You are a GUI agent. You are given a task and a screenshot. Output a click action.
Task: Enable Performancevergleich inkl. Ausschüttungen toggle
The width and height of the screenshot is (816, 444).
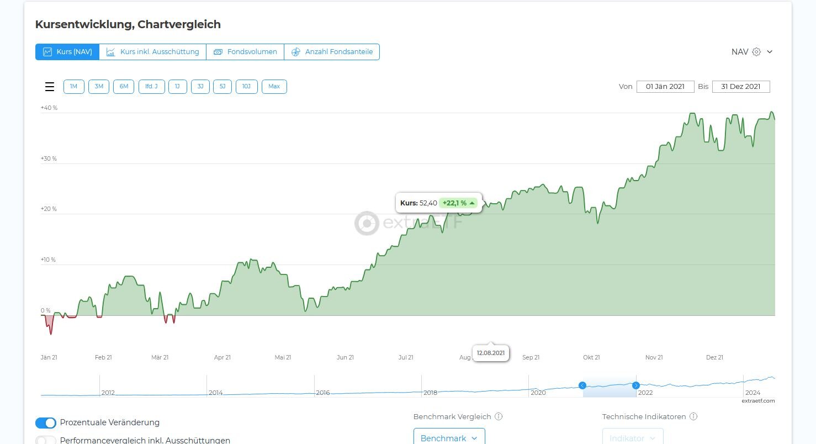tap(46, 440)
